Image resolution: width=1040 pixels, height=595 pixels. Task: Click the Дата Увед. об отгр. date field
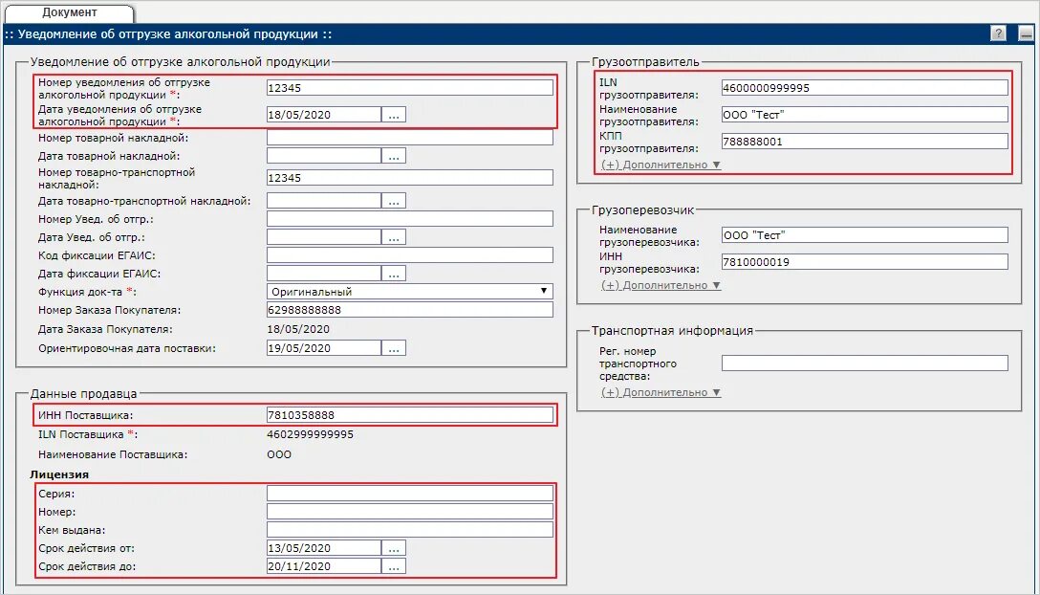[x=324, y=237]
